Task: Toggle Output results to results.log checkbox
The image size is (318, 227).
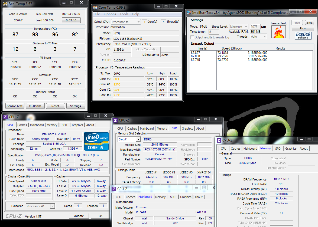Action: click(192, 37)
